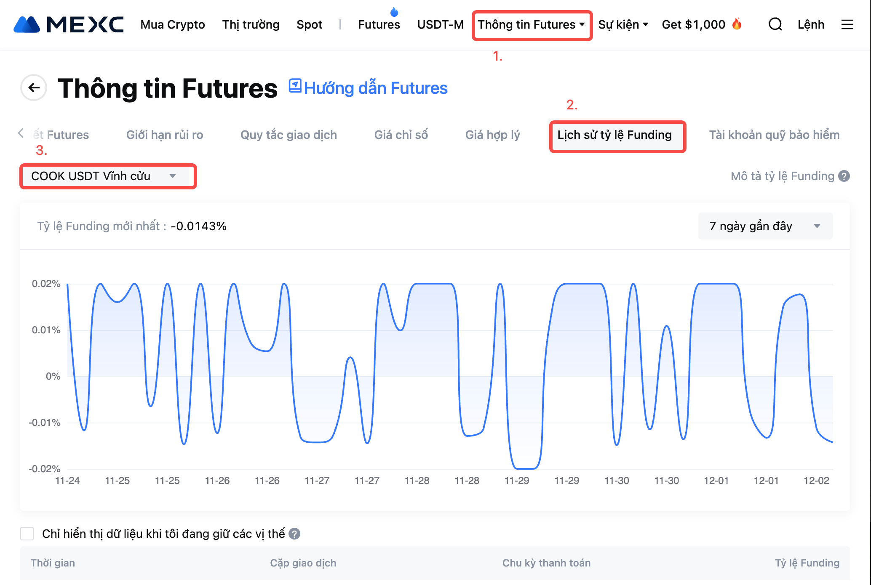
Task: Expand the Sự kiện menu
Action: pyautogui.click(x=623, y=25)
